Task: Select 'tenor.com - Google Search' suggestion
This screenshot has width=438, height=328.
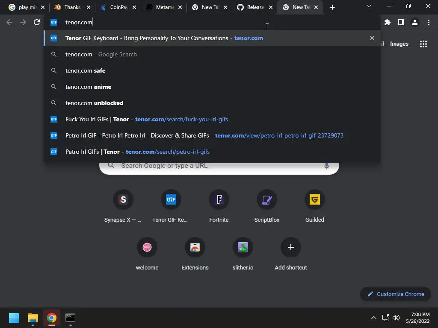Action: (212, 54)
